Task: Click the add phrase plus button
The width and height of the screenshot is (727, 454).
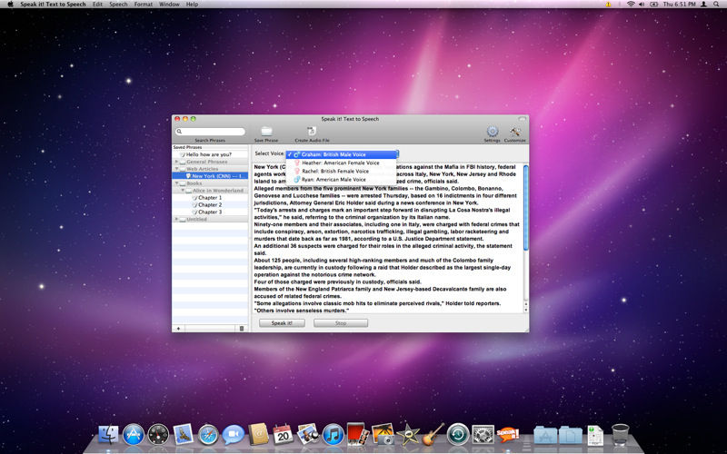Action: tap(178, 329)
